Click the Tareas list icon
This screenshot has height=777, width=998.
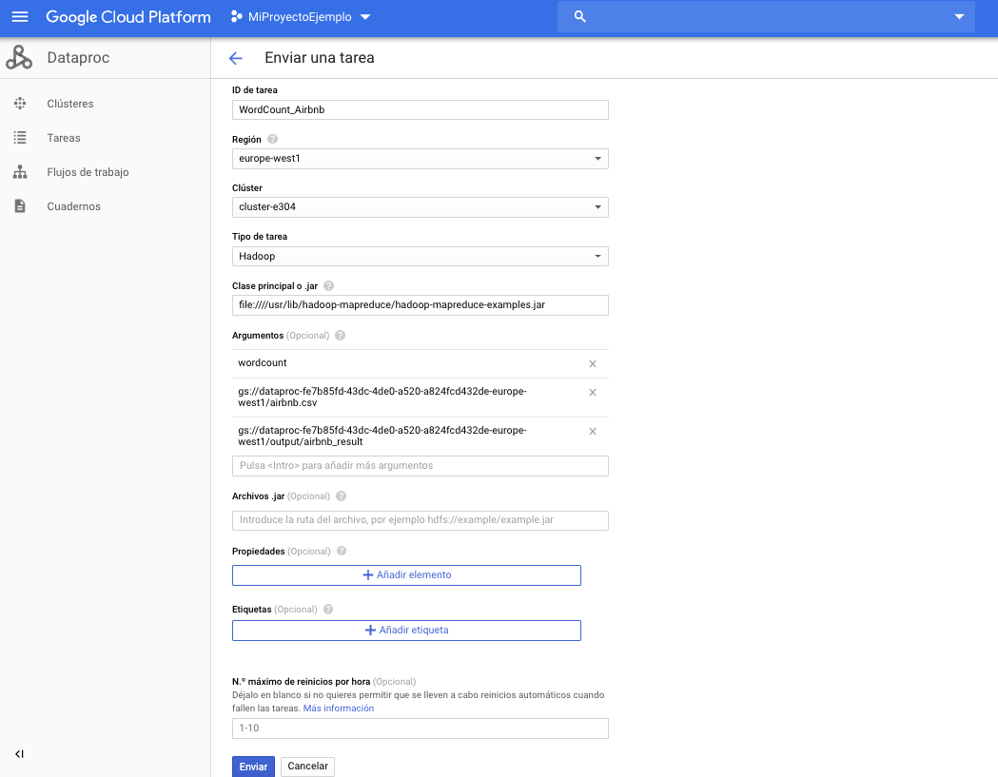pos(20,138)
